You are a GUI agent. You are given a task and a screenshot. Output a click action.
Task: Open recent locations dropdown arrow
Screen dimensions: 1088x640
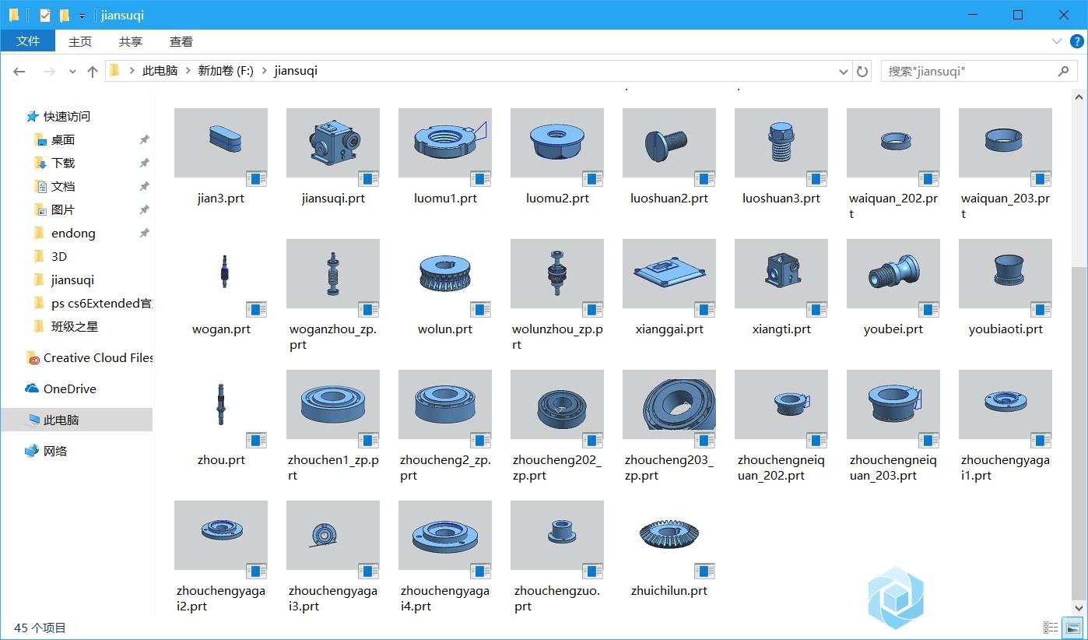pyautogui.click(x=72, y=72)
